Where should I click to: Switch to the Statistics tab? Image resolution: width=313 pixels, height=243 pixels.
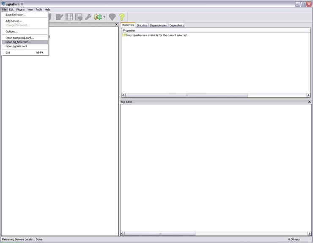[x=142, y=25]
